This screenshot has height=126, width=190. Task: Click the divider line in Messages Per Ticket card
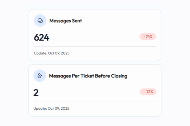(95, 102)
